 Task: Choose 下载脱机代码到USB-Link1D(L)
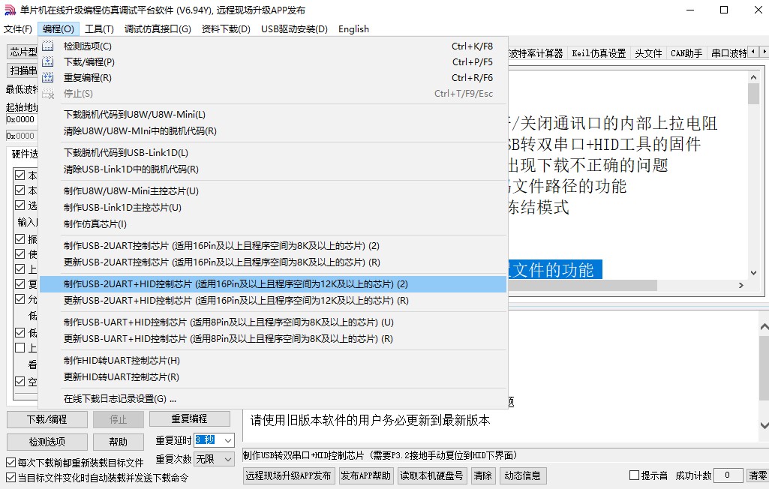click(272, 152)
